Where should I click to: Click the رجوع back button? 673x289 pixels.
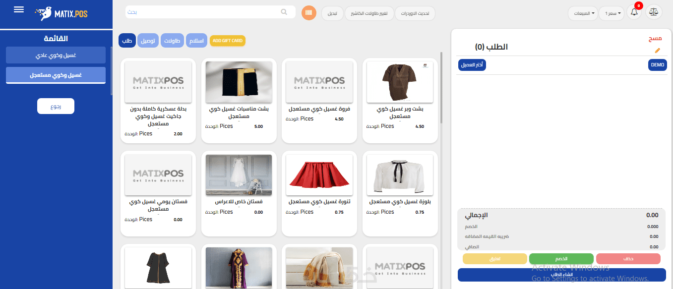click(56, 106)
